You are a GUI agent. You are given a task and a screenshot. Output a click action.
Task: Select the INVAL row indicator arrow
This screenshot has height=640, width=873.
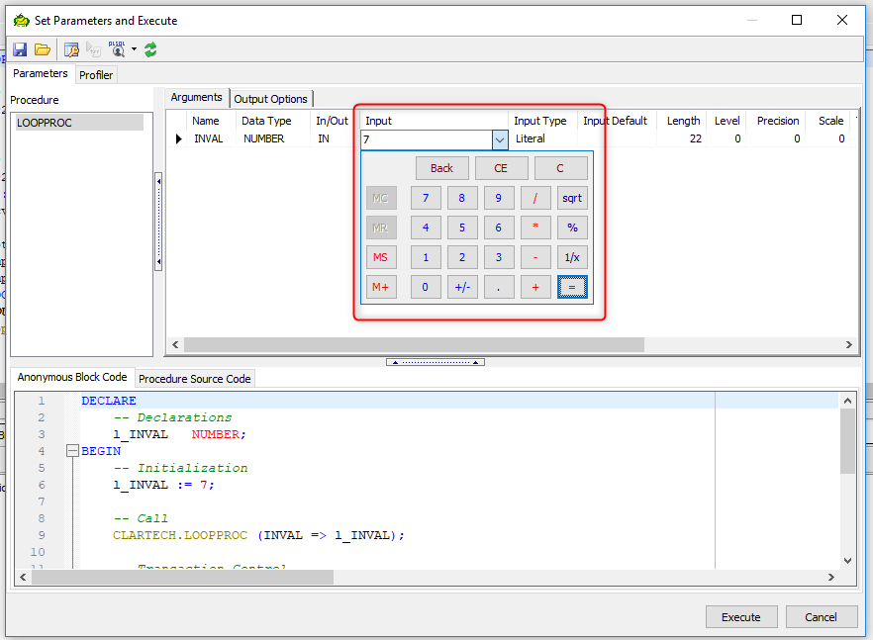(178, 139)
